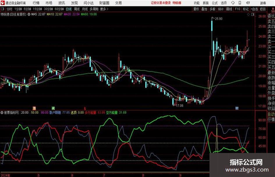Click the 25.90 high price marker
The height and width of the screenshot is (177, 275).
(x=219, y=19)
